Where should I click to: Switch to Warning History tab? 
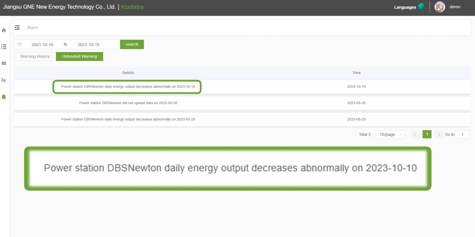pos(35,57)
